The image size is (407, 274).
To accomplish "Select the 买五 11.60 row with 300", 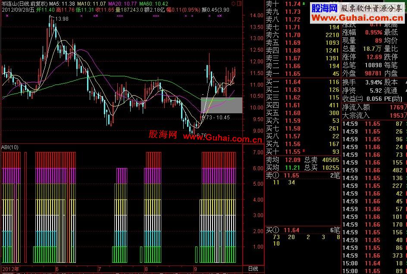I will tap(303, 113).
